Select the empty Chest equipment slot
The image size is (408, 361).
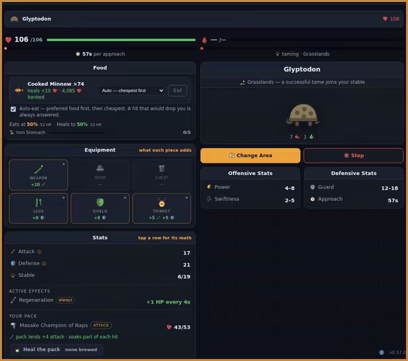click(162, 175)
